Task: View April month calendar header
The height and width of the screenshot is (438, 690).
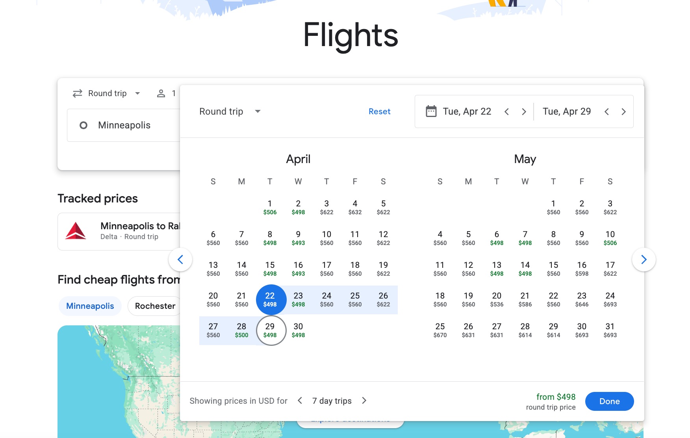Action: 298,159
